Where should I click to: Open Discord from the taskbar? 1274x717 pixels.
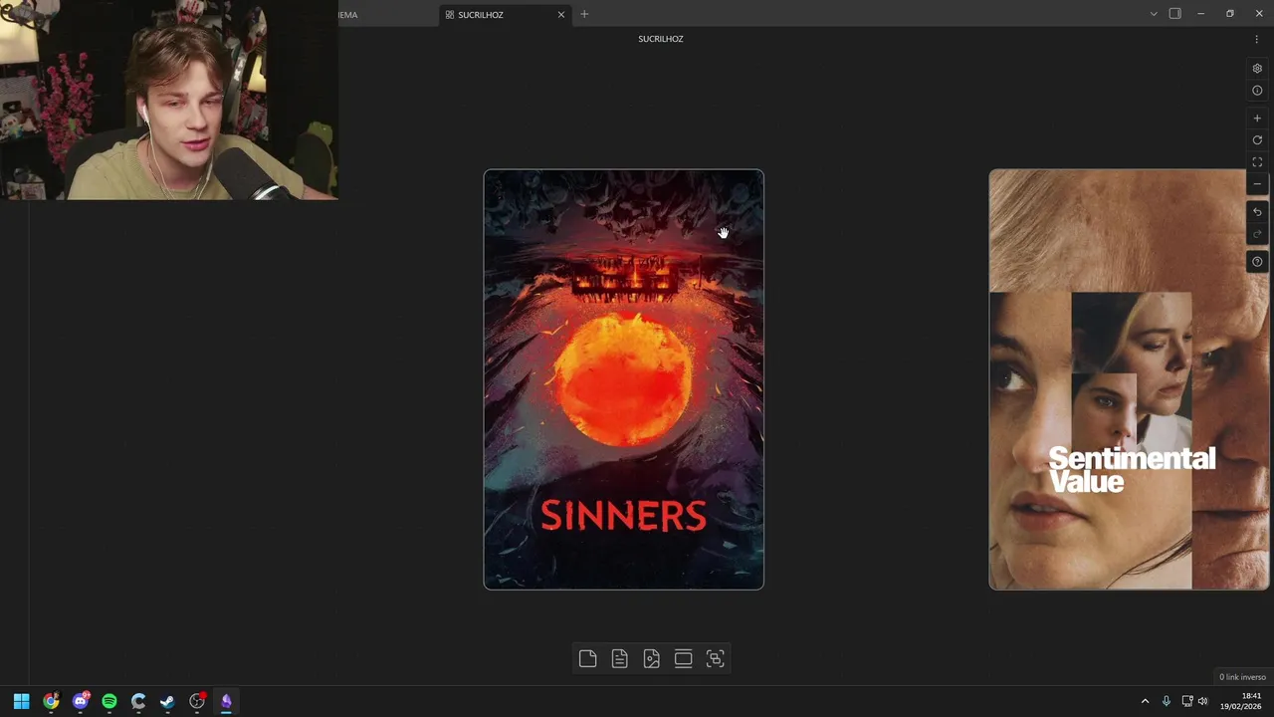pos(81,701)
